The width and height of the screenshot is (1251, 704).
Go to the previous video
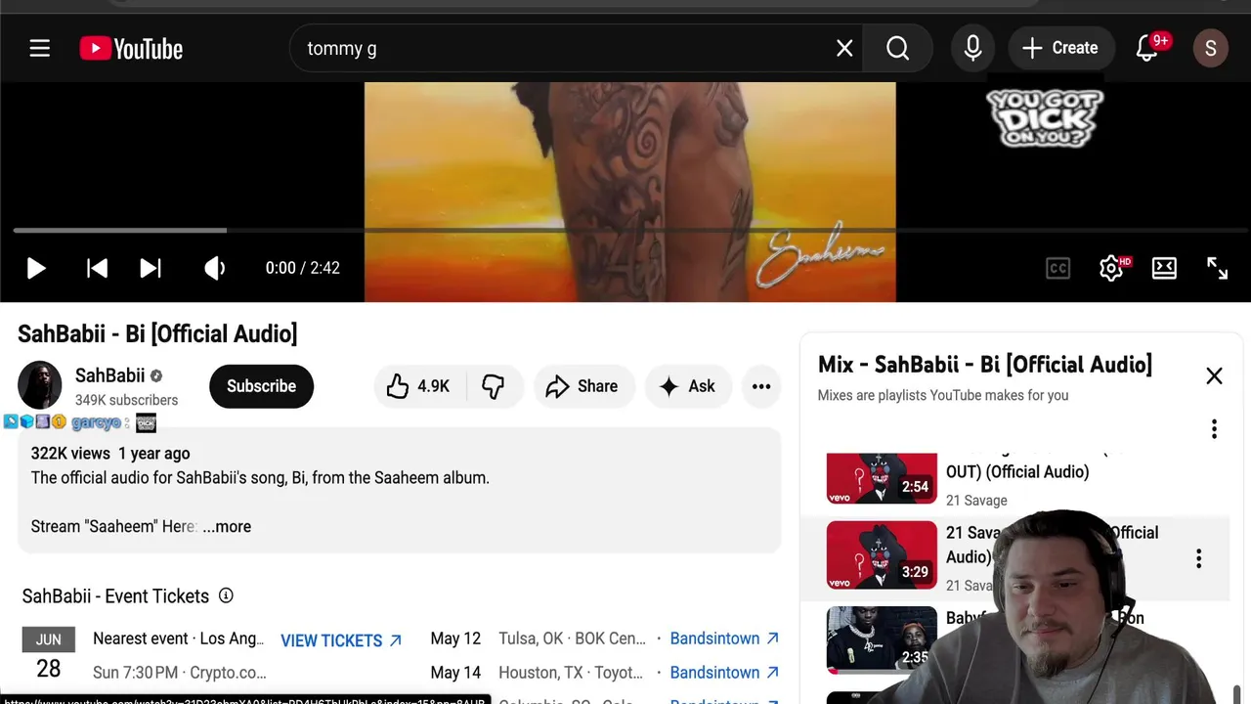[97, 268]
